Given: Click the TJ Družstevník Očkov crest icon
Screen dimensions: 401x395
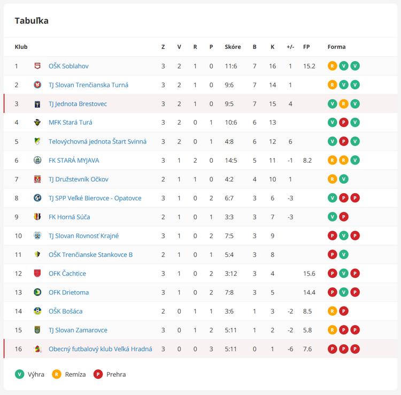Looking at the screenshot, I should coord(37,179).
